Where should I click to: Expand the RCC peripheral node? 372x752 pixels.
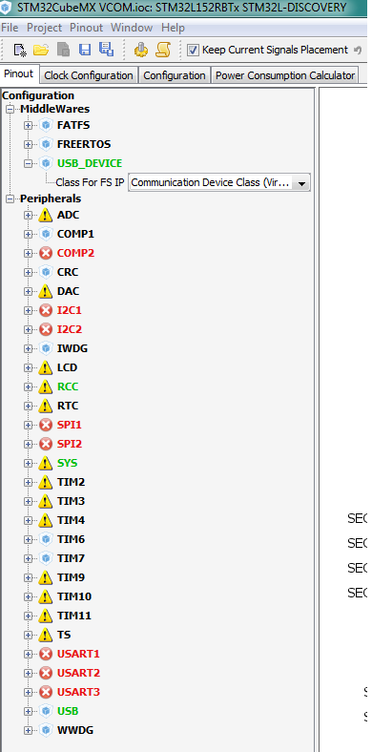[29, 387]
